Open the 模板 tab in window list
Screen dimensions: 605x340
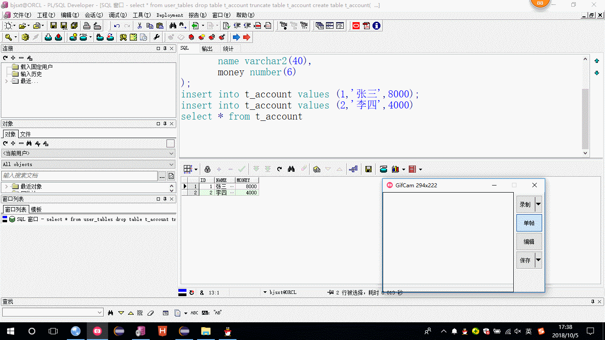[36, 209]
